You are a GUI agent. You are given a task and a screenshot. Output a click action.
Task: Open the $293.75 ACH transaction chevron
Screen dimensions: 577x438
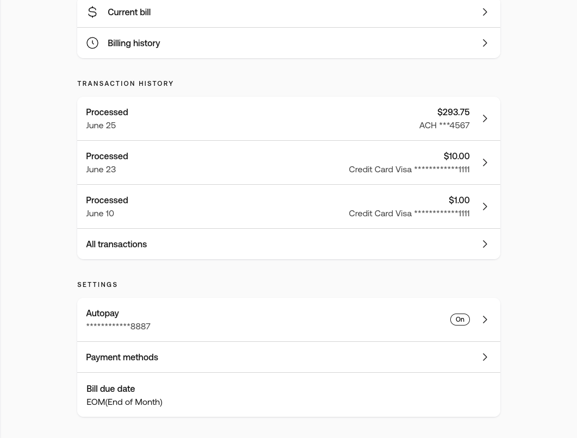[x=485, y=118]
